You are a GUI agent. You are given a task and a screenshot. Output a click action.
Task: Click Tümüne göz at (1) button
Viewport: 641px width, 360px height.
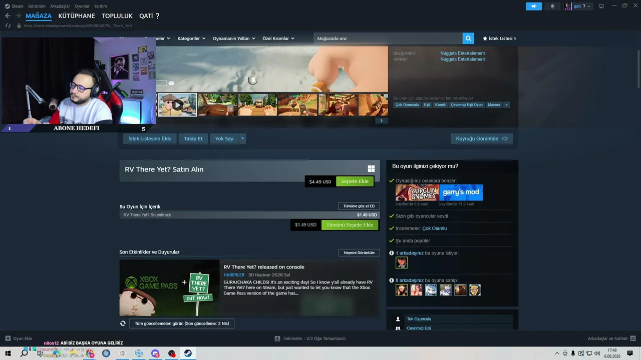click(359, 206)
